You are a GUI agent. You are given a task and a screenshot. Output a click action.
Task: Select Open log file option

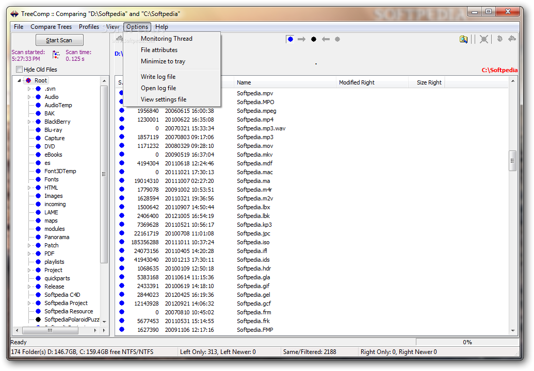pyautogui.click(x=172, y=88)
